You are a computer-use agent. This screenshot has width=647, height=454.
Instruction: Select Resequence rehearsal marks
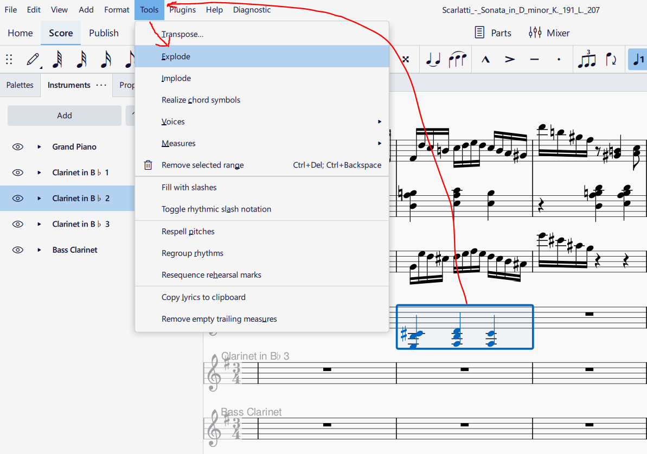pos(262,275)
